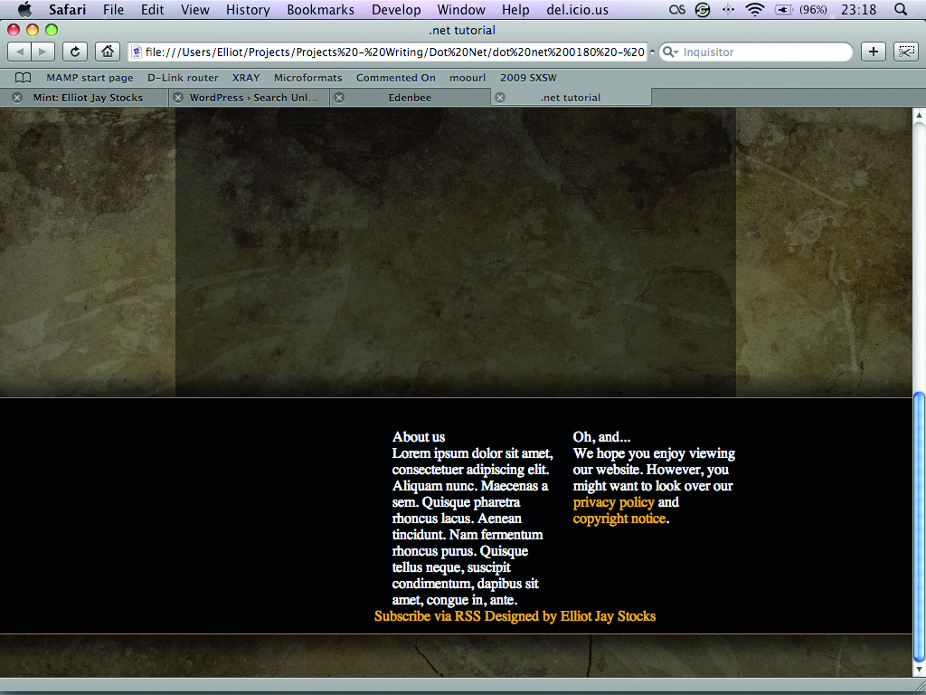Click the CS menu bar icon
This screenshot has width=926, height=695.
tap(677, 9)
